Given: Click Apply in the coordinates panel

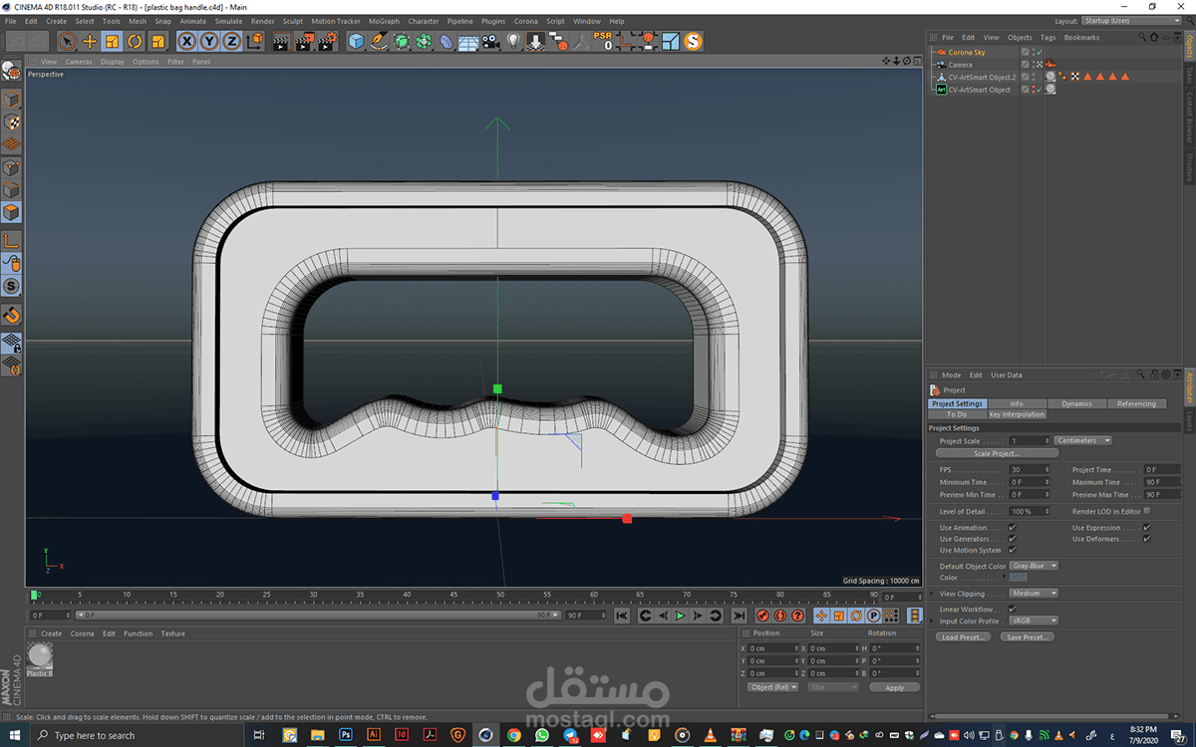Looking at the screenshot, I should point(894,687).
